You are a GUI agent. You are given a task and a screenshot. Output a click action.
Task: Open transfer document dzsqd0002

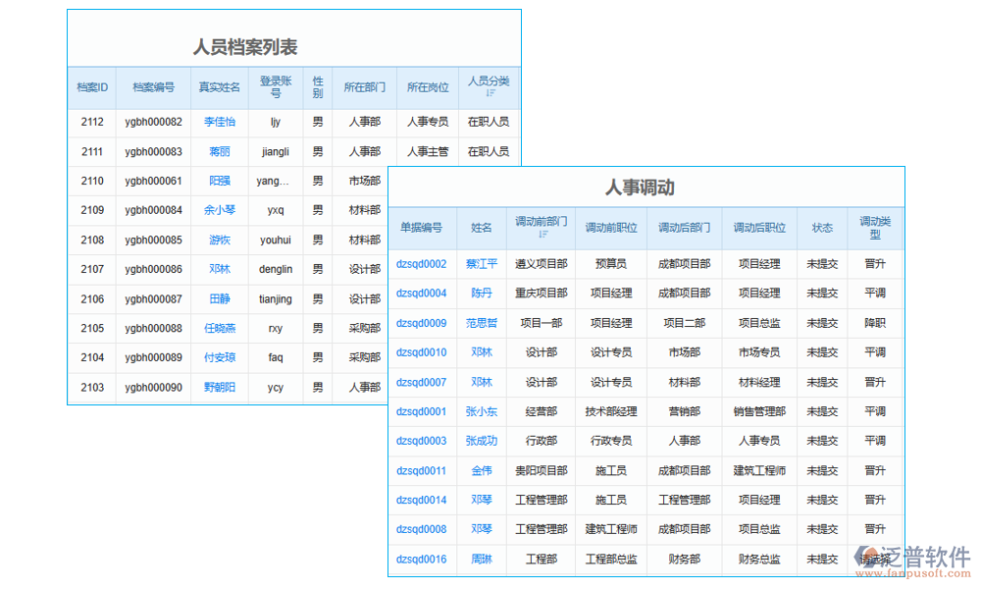pyautogui.click(x=422, y=264)
